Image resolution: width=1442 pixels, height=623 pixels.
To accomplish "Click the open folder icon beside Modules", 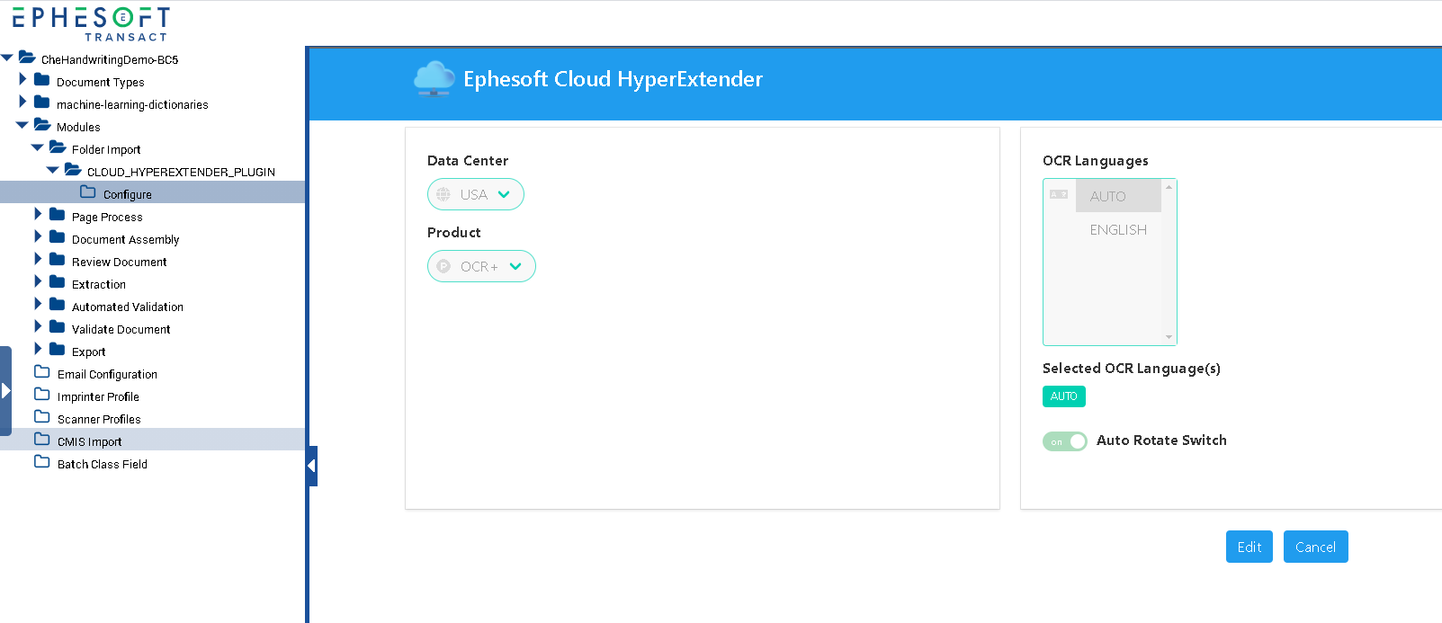I will [x=42, y=125].
